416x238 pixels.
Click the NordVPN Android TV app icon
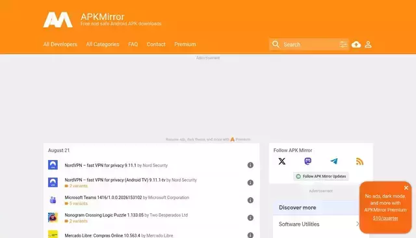tap(53, 182)
